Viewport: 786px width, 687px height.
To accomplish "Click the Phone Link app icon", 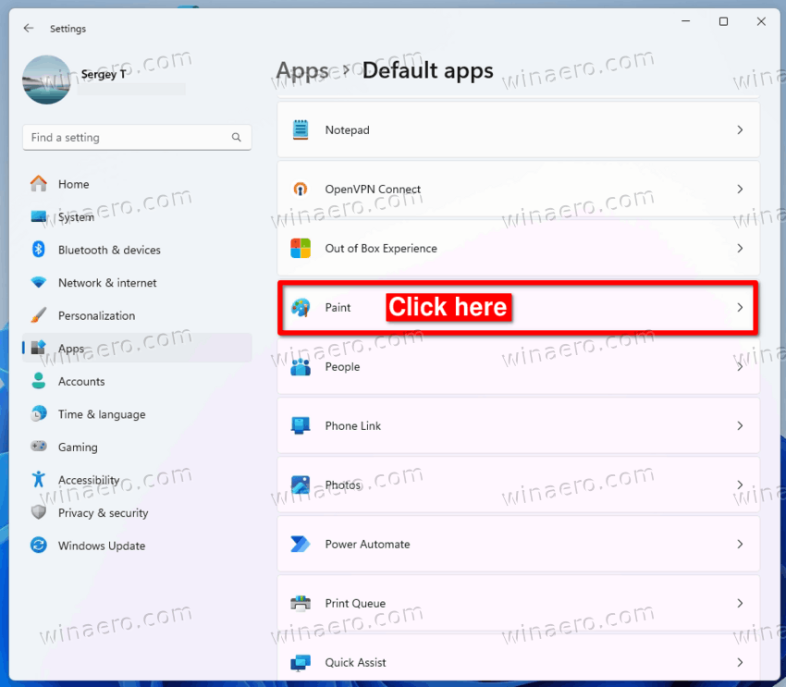I will pyautogui.click(x=301, y=426).
